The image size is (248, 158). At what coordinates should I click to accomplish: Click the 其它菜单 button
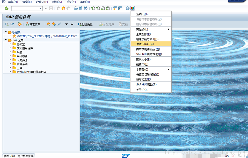click(x=33, y=24)
